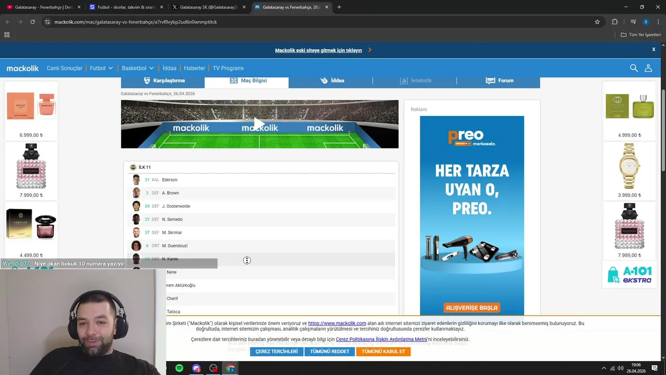Image resolution: width=666 pixels, height=375 pixels.
Task: Switch to the Futbol - skorlar, takvim tab
Action: pyautogui.click(x=126, y=7)
